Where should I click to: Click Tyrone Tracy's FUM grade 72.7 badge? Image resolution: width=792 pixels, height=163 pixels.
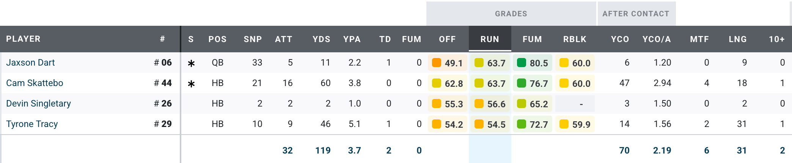pos(532,124)
